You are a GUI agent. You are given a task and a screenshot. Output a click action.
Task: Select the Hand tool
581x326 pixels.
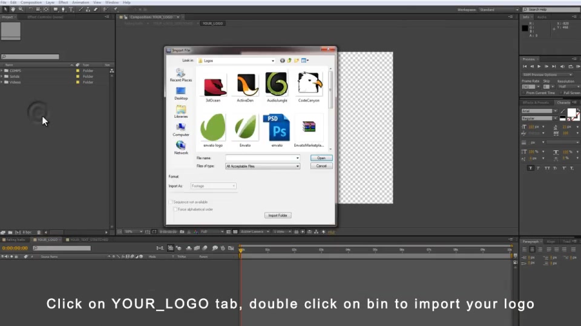coord(13,9)
